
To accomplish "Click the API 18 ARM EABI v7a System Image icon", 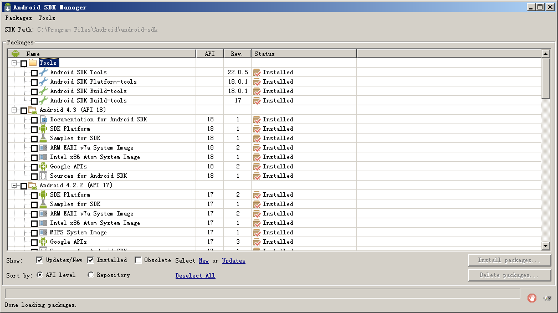I will 43,147.
